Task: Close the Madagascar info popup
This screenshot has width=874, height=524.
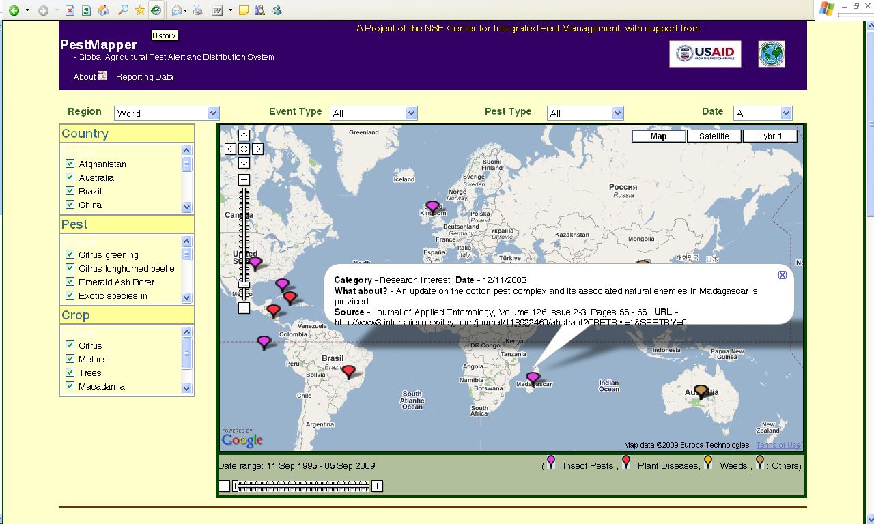Action: [x=782, y=274]
